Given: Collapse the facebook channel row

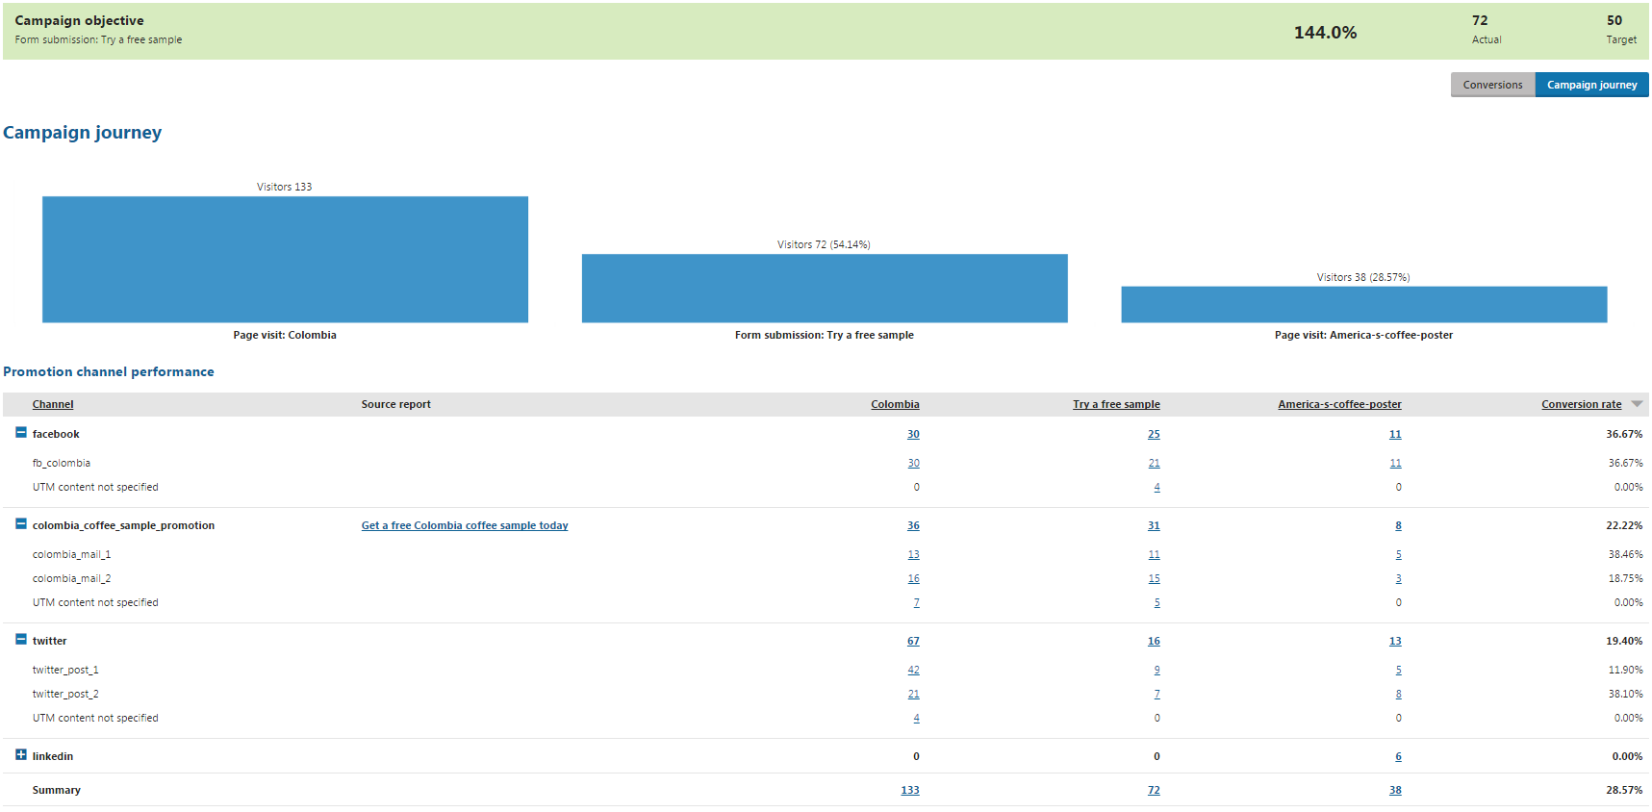Looking at the screenshot, I should point(21,433).
